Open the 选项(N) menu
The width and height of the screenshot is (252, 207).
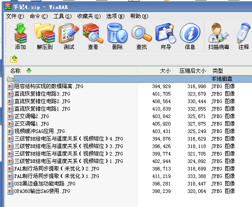(115, 16)
